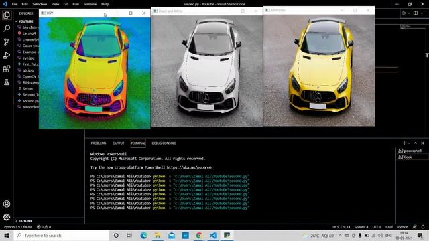
Task: Open the terminal launch profile dropdown arrow
Action: coord(409,143)
